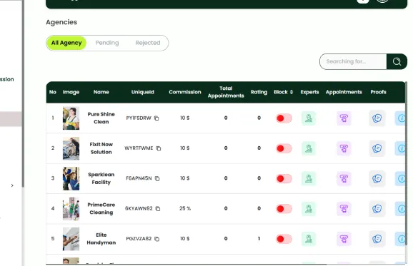Copy the PYIFSDRW unique ID

point(156,118)
